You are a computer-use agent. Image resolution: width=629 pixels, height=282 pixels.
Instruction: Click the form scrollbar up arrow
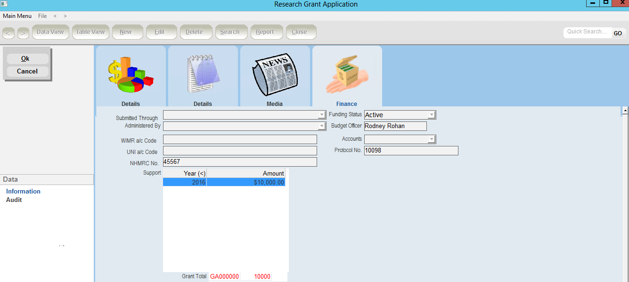coord(625,111)
